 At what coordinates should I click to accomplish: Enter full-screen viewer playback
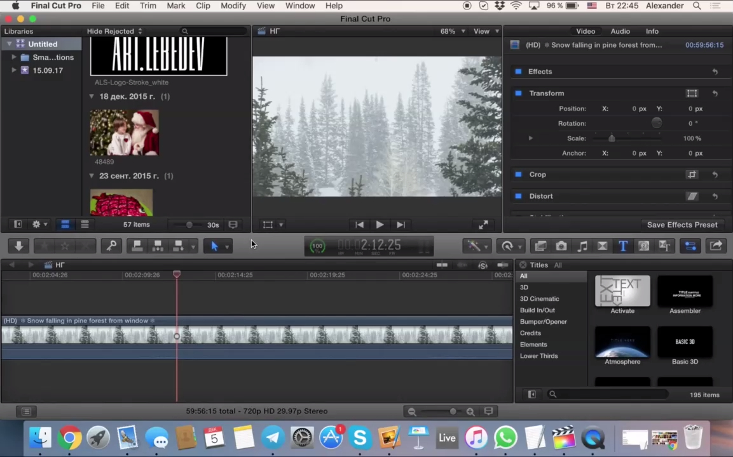coord(483,225)
